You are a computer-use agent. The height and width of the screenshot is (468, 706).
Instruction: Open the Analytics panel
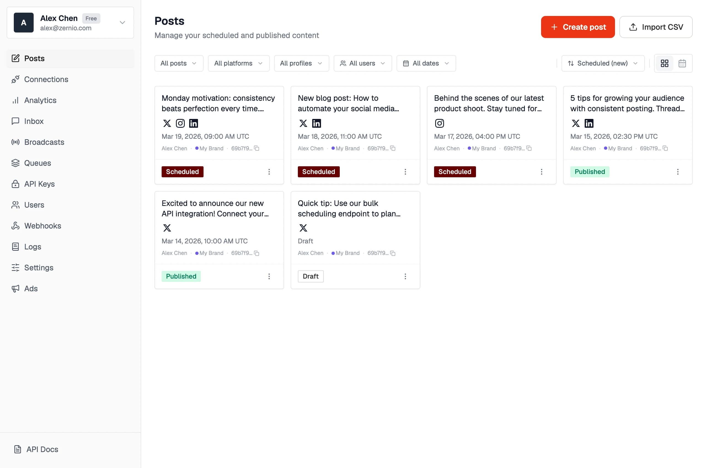pyautogui.click(x=40, y=100)
